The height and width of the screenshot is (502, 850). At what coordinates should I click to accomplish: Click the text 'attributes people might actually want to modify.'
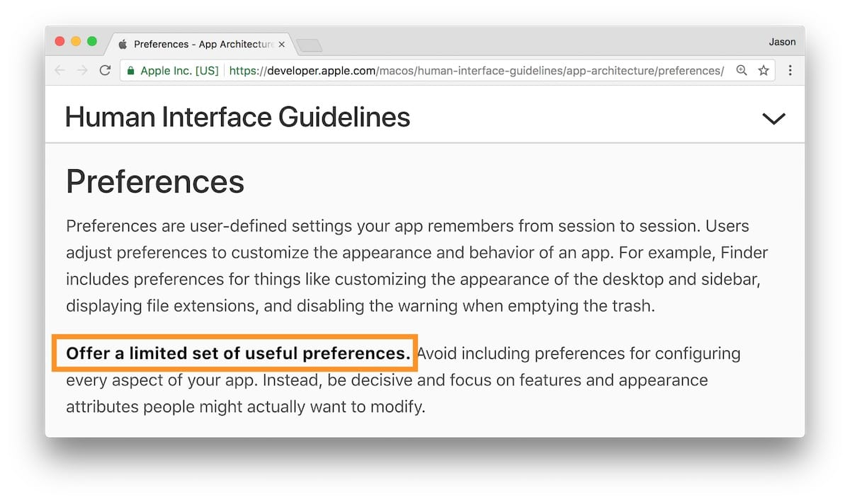[246, 407]
